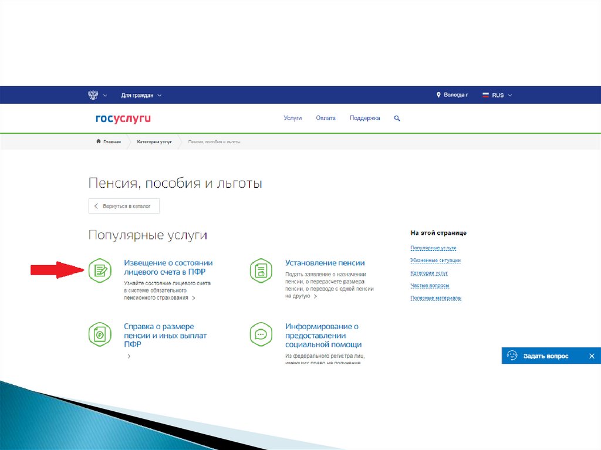Jump to Популярные услуги section link

(x=433, y=248)
